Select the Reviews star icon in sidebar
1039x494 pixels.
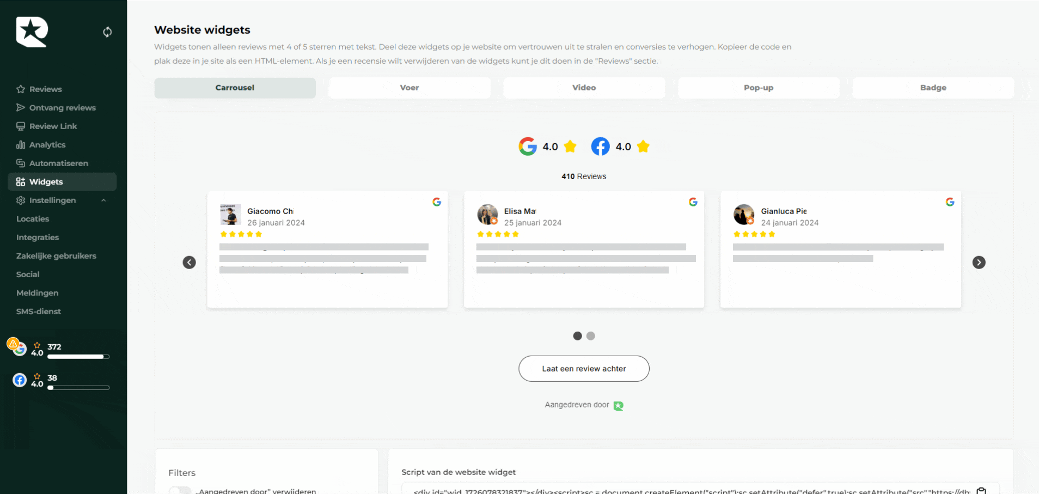point(21,89)
